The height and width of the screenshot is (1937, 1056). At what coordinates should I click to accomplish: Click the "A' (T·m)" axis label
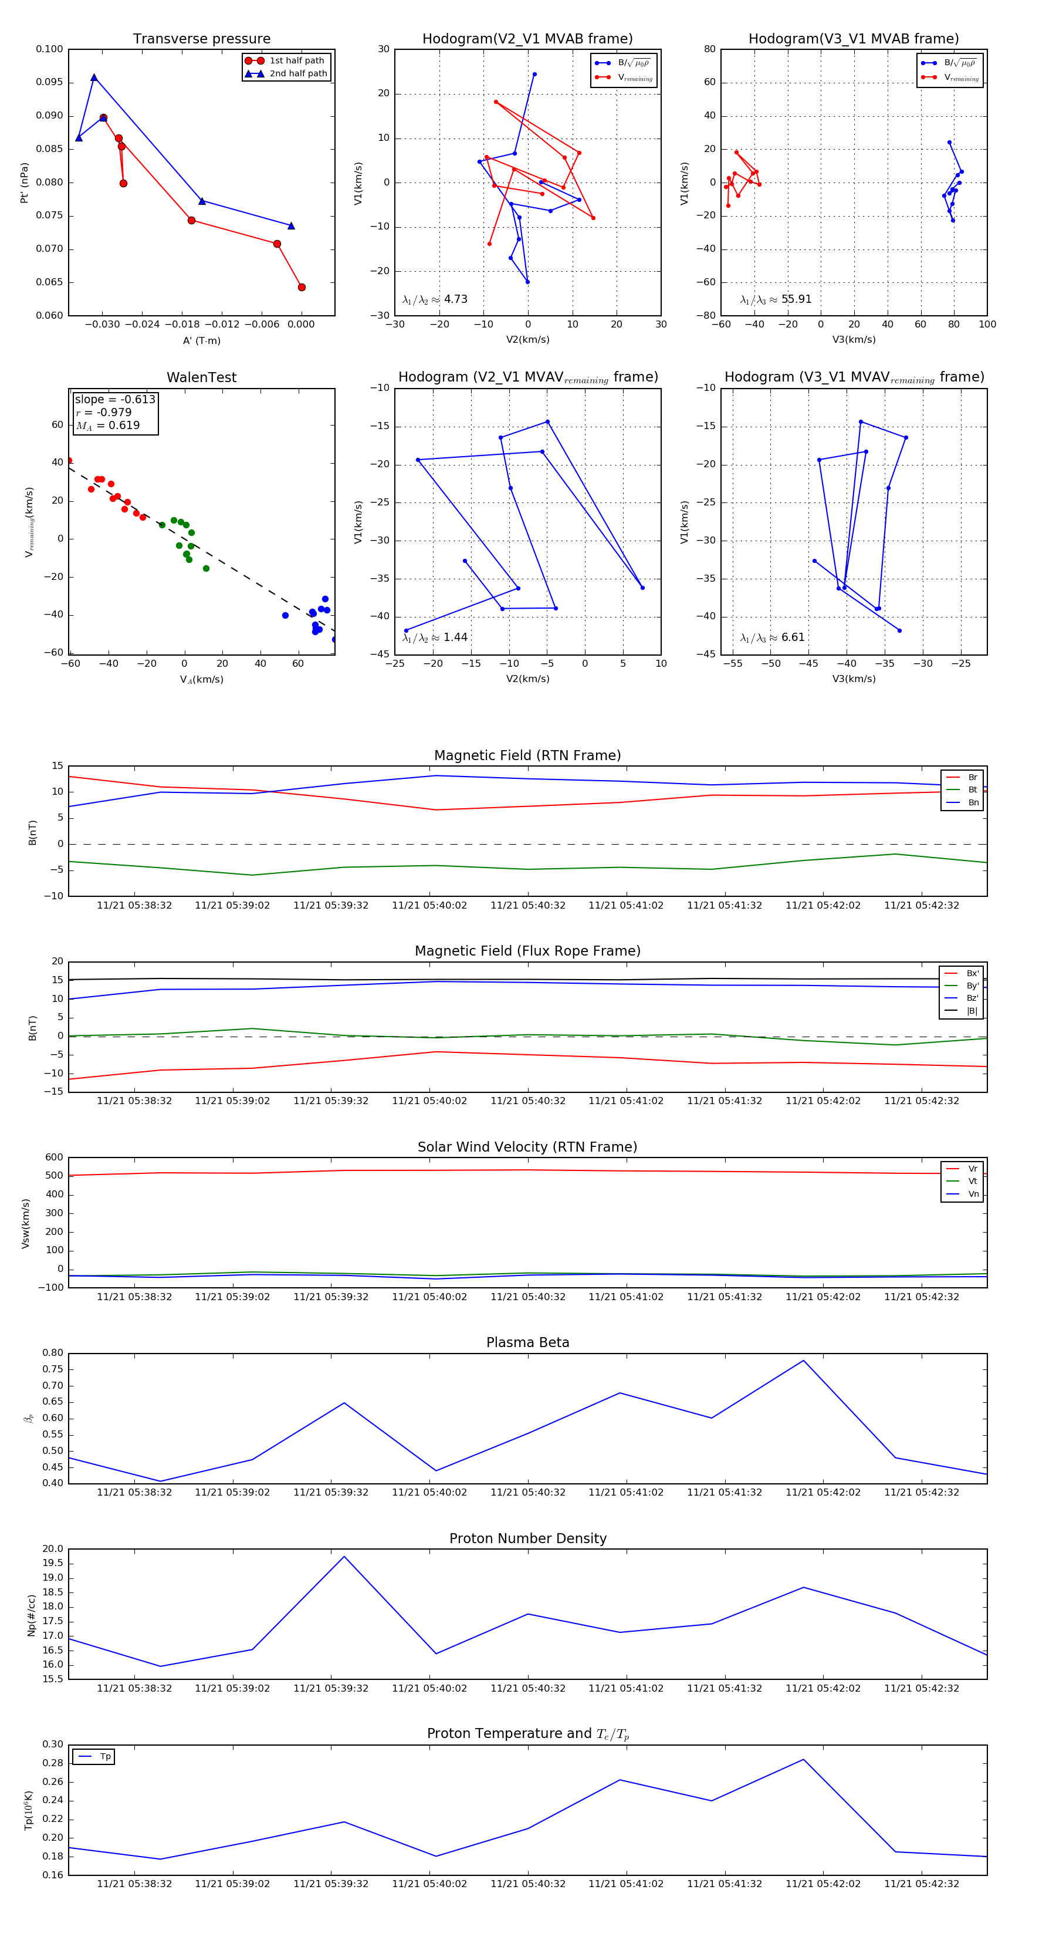click(201, 340)
